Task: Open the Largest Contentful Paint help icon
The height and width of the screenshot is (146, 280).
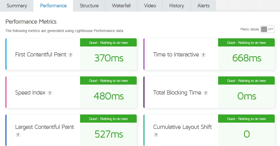Action: [18, 135]
